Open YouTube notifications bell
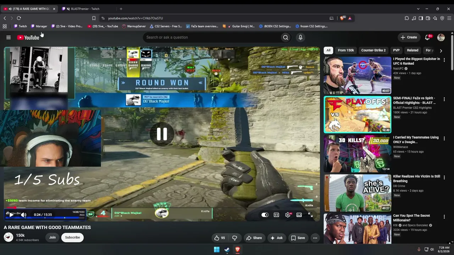 [x=428, y=37]
